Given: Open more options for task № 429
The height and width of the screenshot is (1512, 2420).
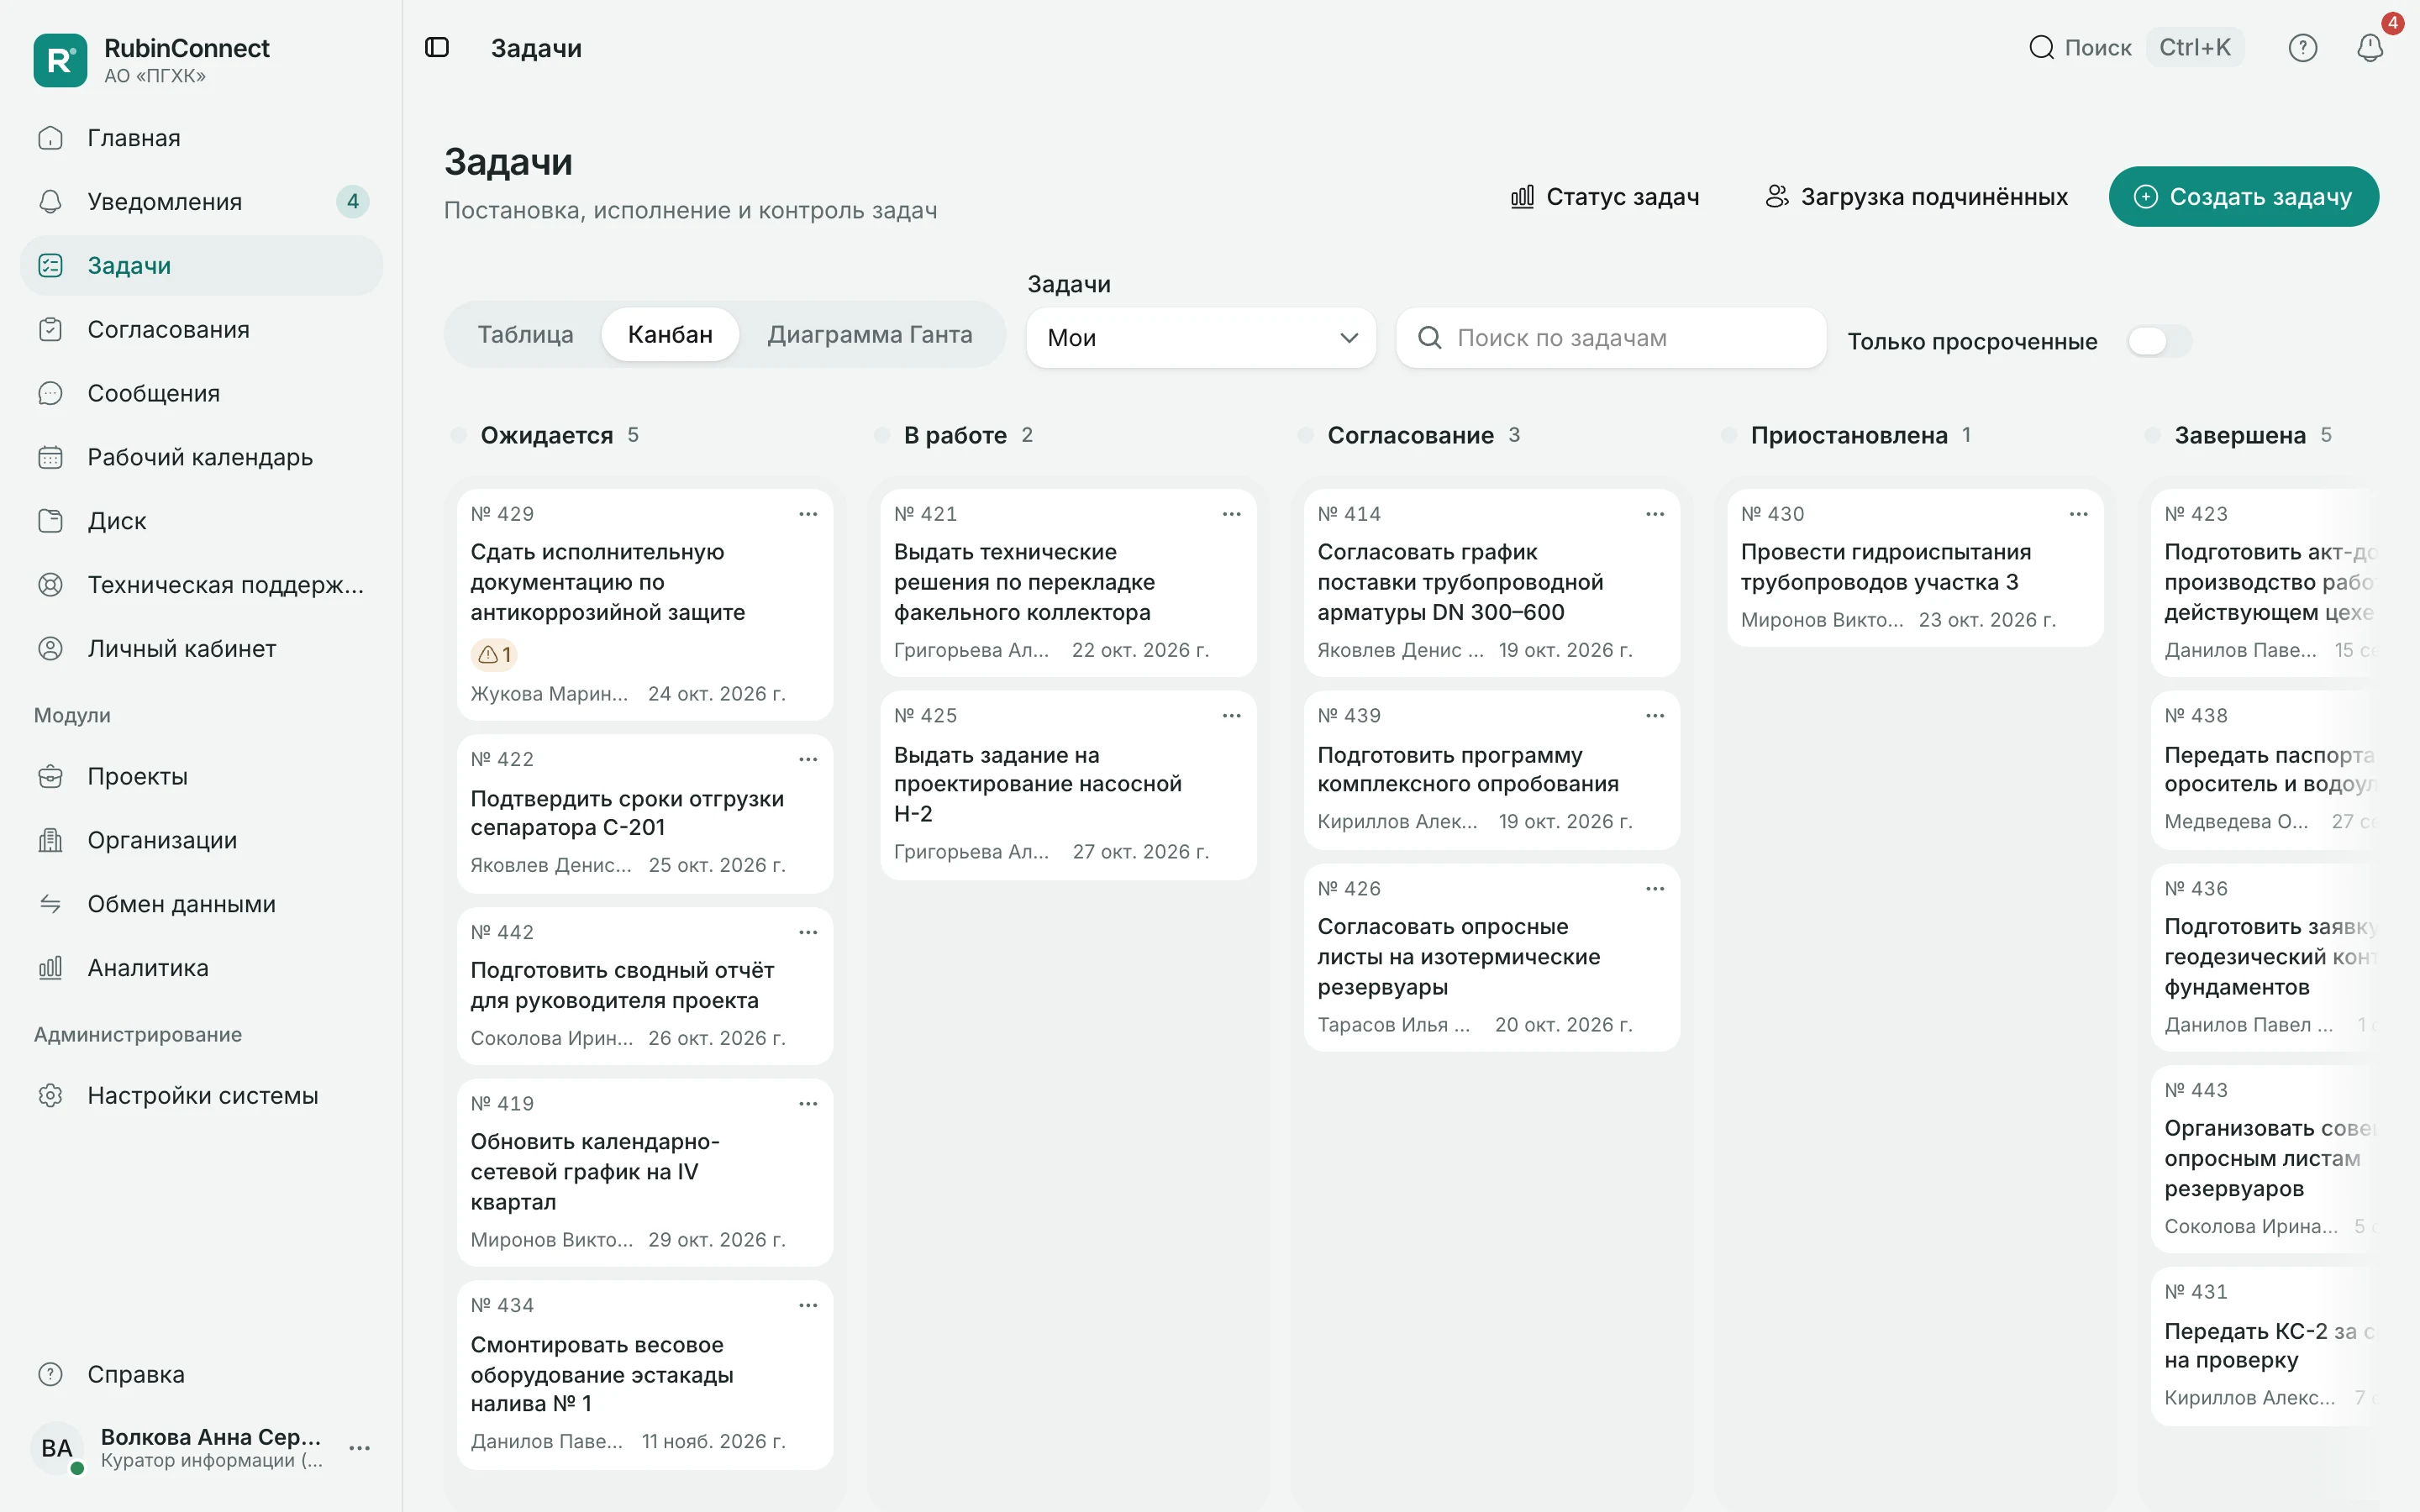Looking at the screenshot, I should pos(808,514).
